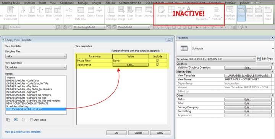
Task: Open the Main Model design option dropdown
Action: click(x=133, y=27)
